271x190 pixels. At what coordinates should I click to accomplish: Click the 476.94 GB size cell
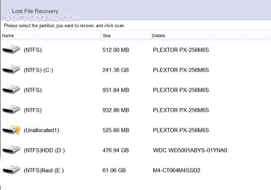(x=116, y=150)
